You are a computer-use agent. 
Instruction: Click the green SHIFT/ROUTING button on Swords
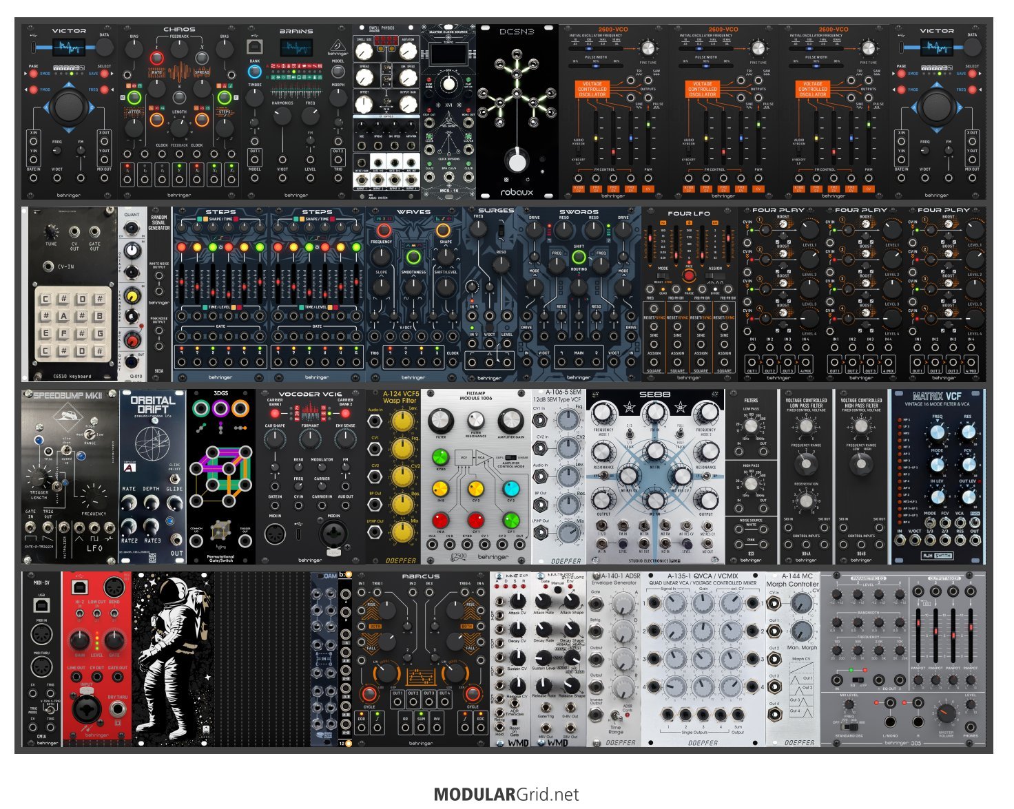[x=579, y=257]
